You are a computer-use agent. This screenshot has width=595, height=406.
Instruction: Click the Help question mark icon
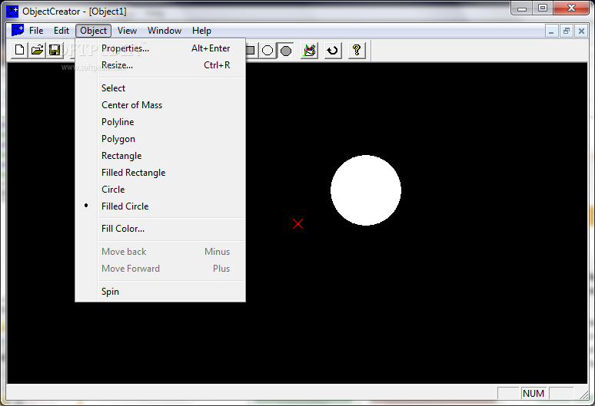[357, 51]
